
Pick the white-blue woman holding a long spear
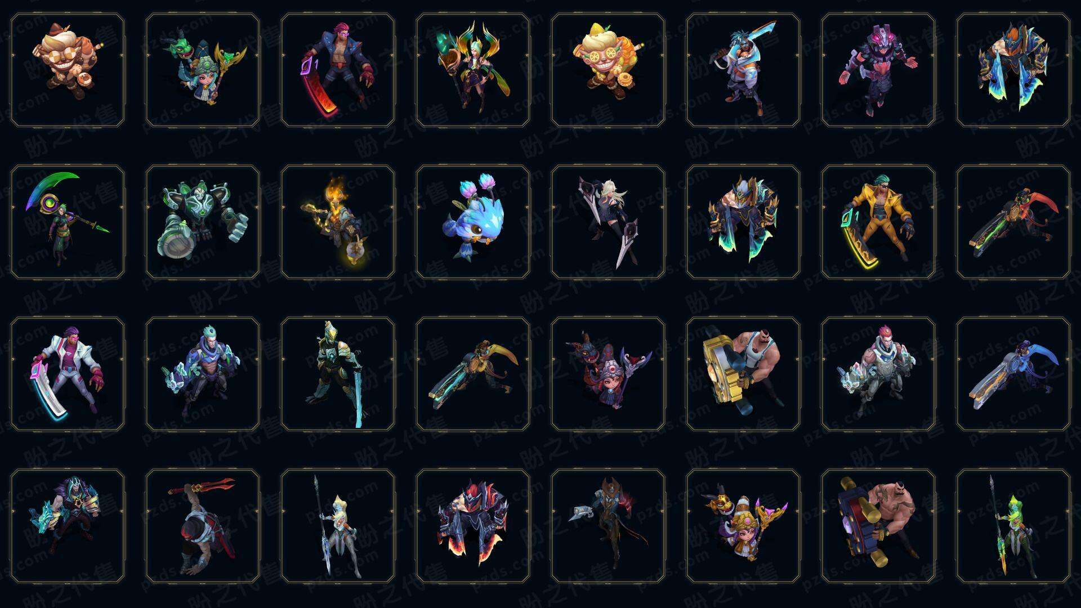pos(338,526)
